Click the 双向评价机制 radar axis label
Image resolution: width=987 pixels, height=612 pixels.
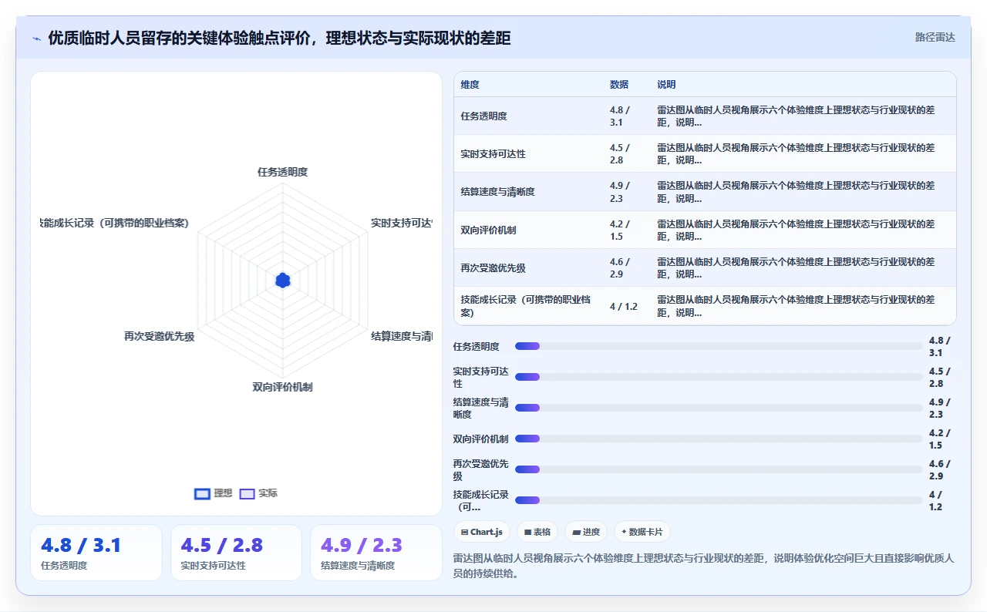(282, 387)
